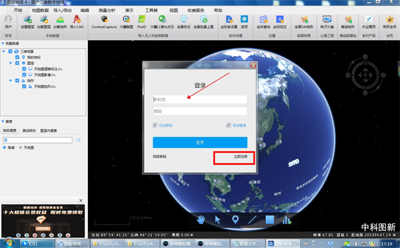Open 坐标系设置 coordinate system settings

point(229,19)
